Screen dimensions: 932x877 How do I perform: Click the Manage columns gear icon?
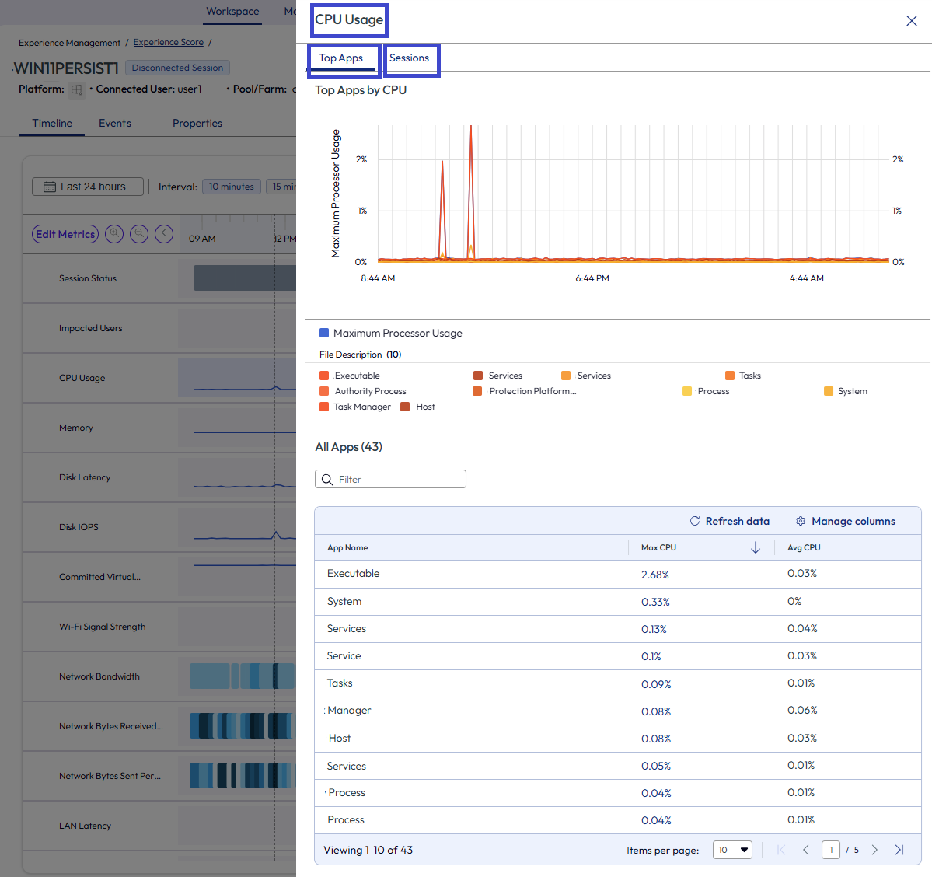801,521
